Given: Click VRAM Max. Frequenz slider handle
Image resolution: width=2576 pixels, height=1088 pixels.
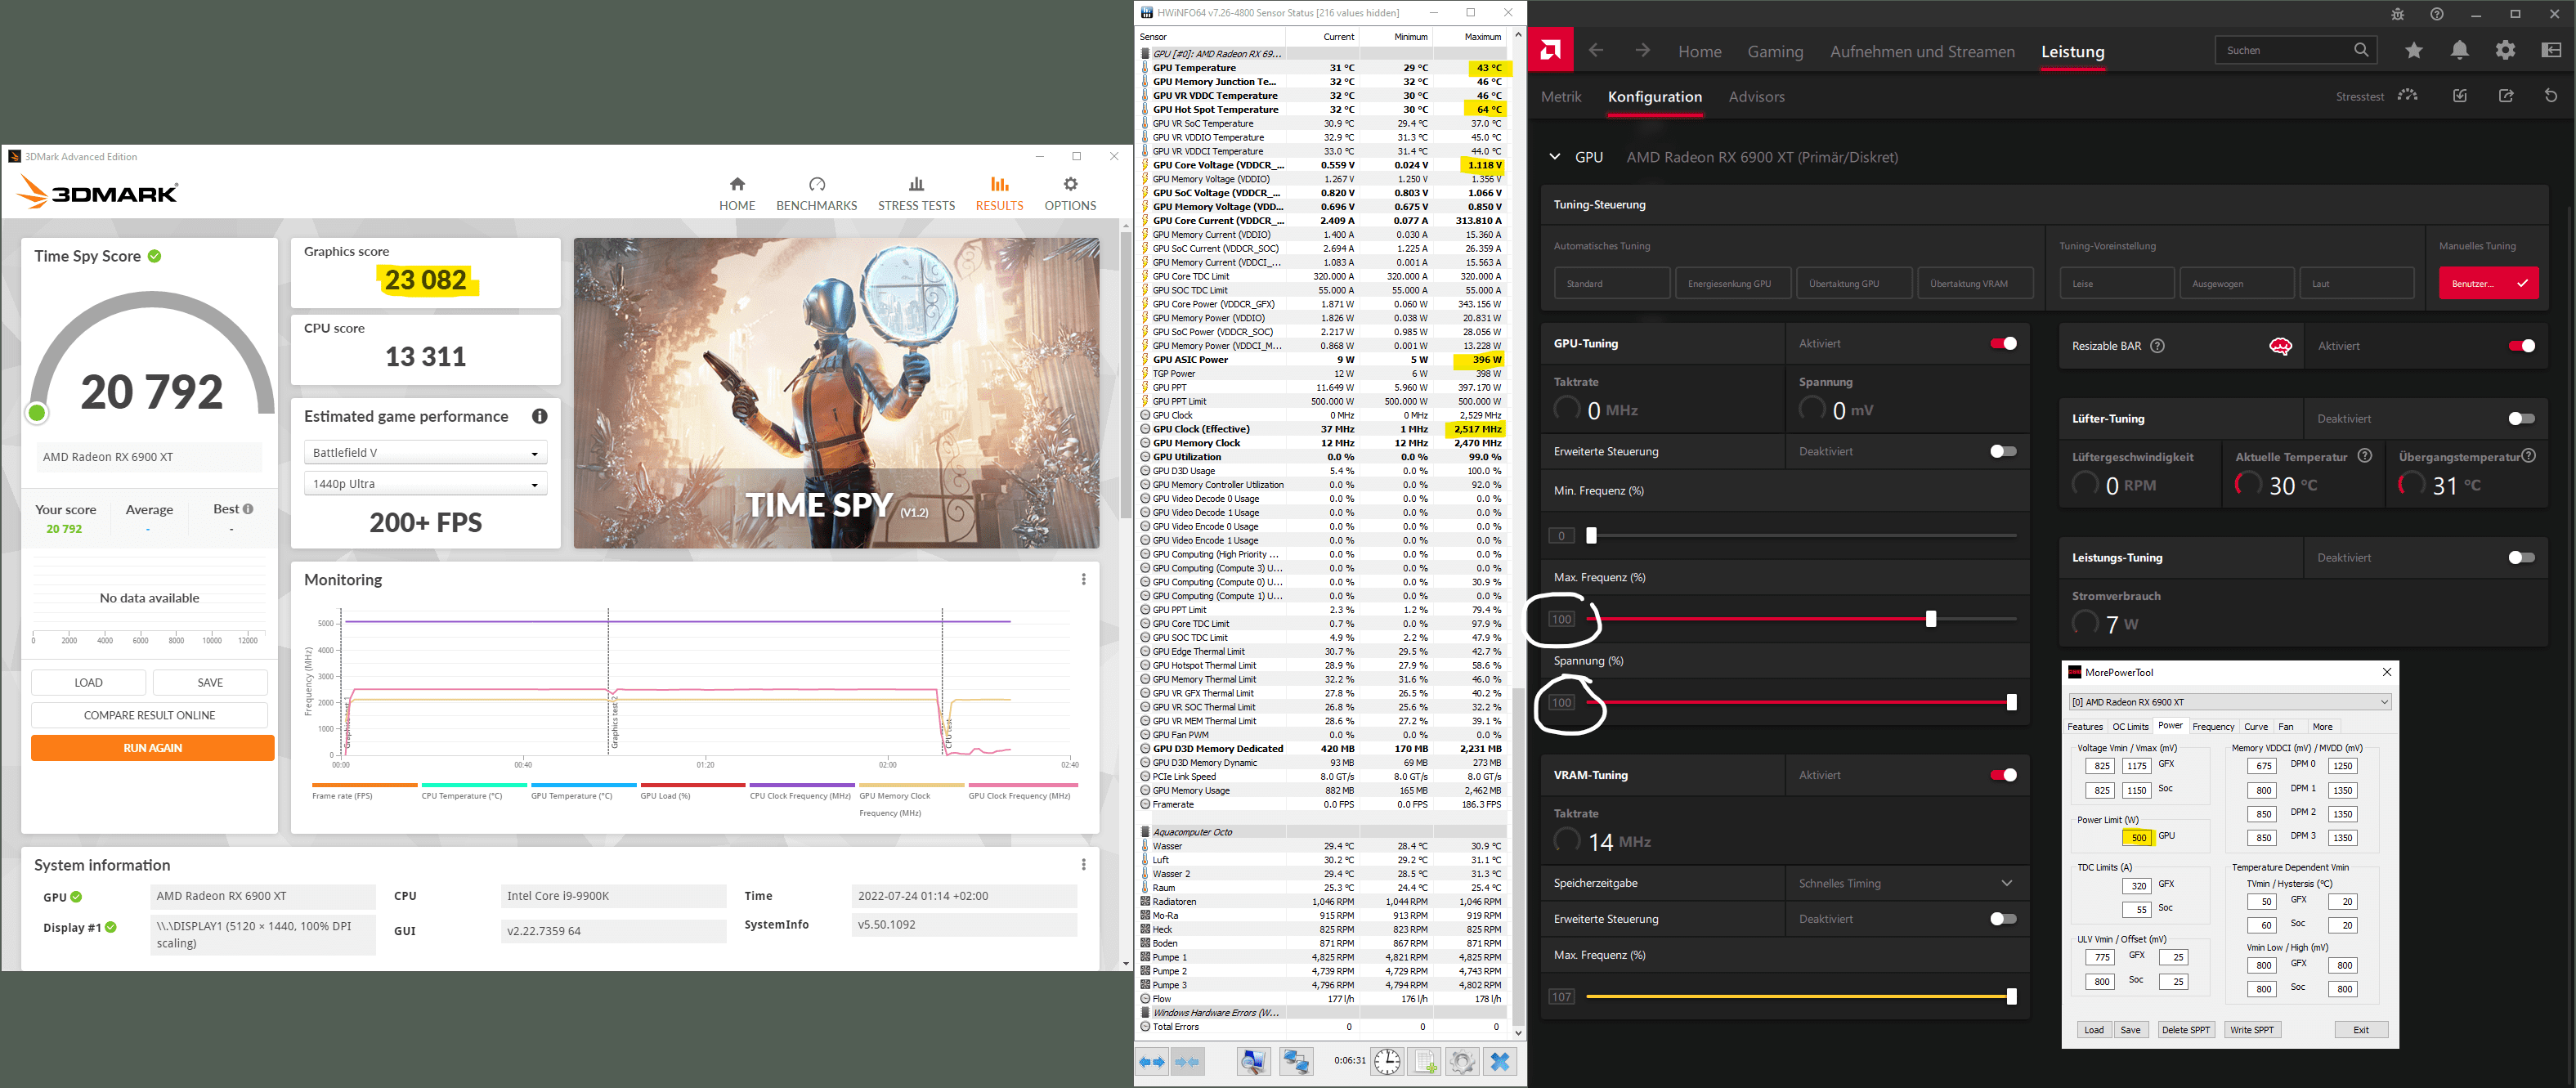Looking at the screenshot, I should 2011,996.
